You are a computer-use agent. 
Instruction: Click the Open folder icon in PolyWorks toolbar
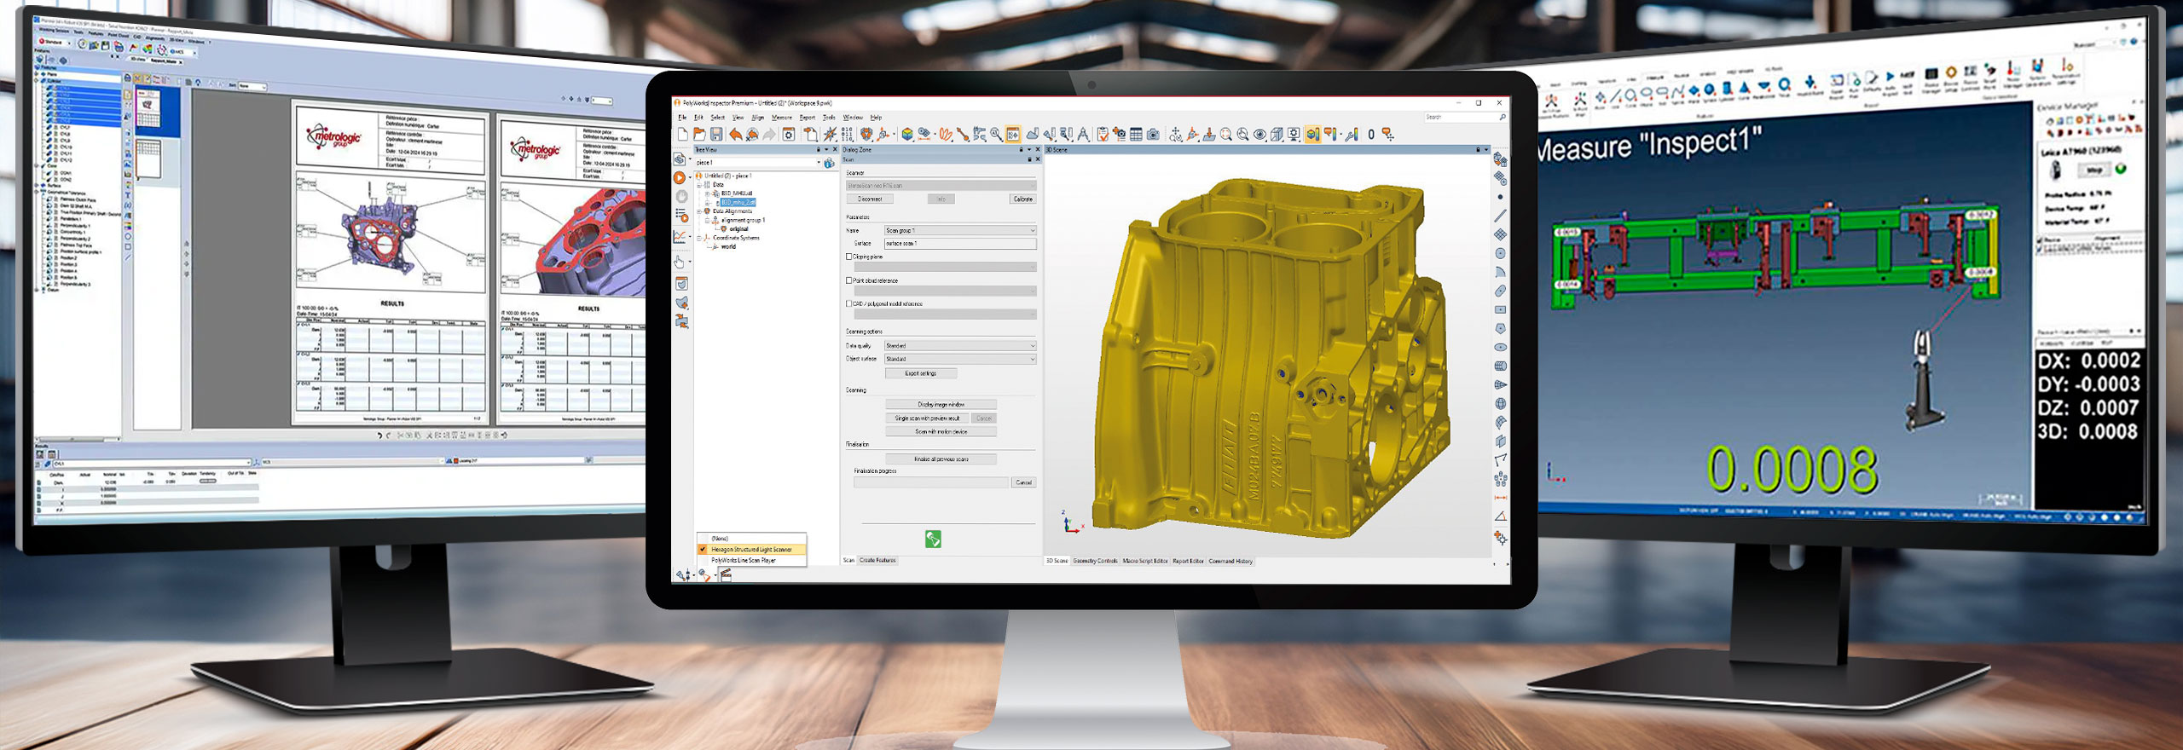[x=699, y=134]
